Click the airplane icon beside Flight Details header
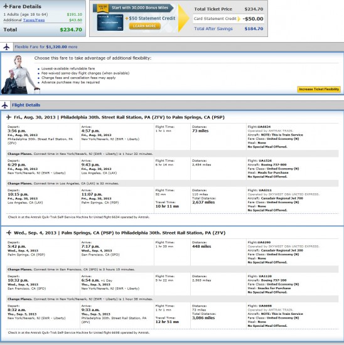 [x=5, y=105]
